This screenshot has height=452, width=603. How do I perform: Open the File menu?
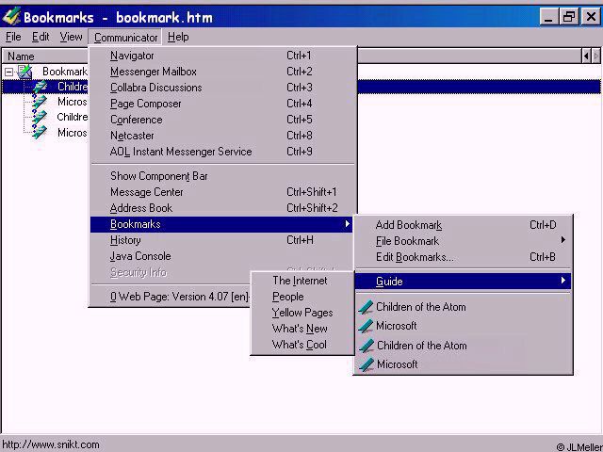[x=13, y=37]
